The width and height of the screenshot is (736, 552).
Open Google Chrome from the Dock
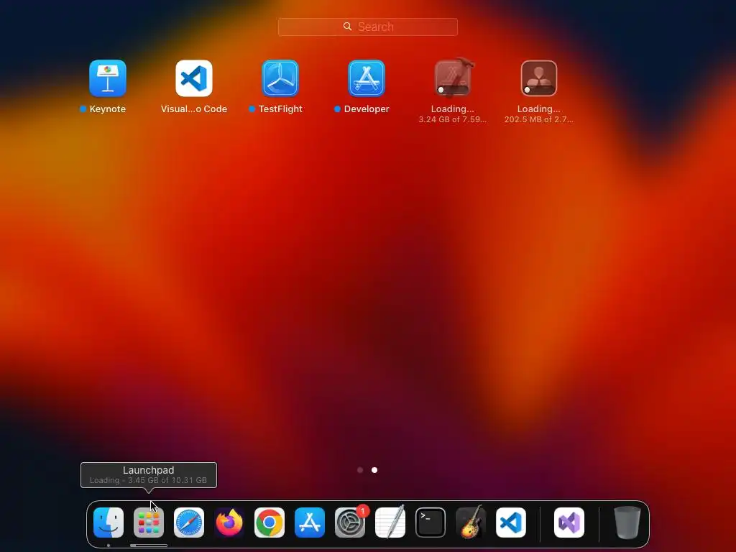point(270,523)
